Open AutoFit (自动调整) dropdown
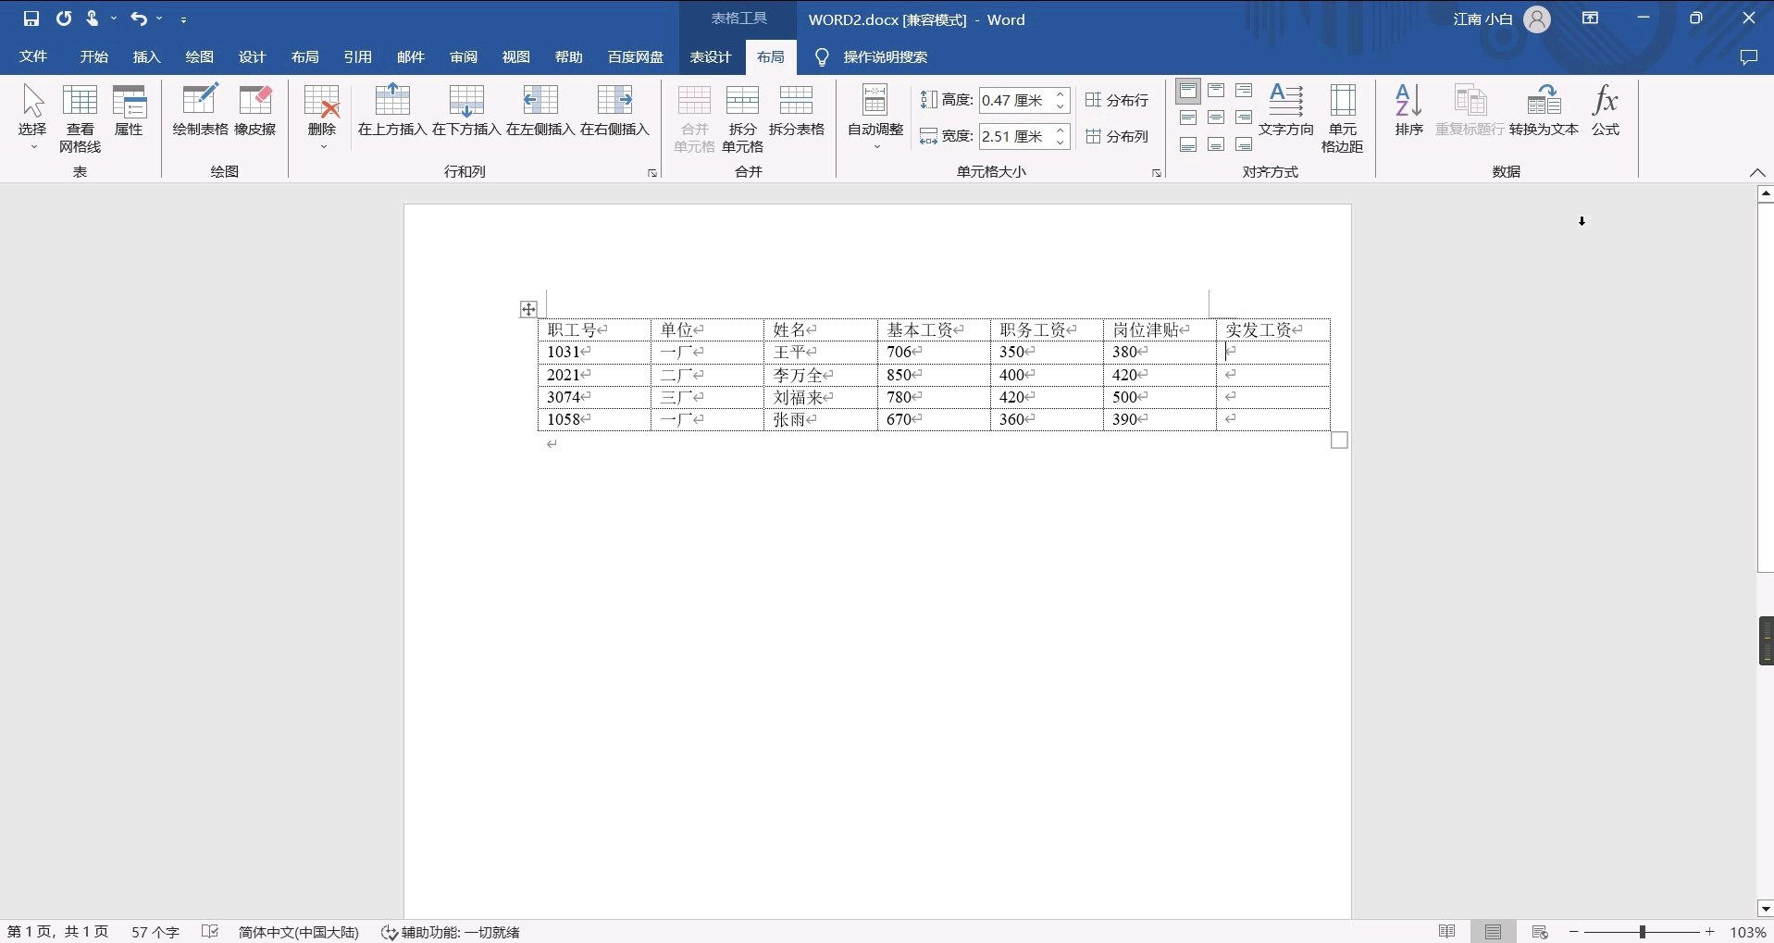The height and width of the screenshot is (943, 1774). [x=875, y=118]
